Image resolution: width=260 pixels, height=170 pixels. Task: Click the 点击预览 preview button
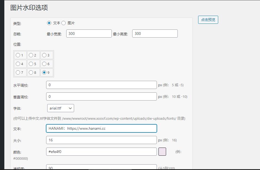[208, 20]
